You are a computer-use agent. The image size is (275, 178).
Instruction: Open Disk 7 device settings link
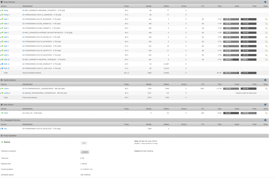(6, 46)
